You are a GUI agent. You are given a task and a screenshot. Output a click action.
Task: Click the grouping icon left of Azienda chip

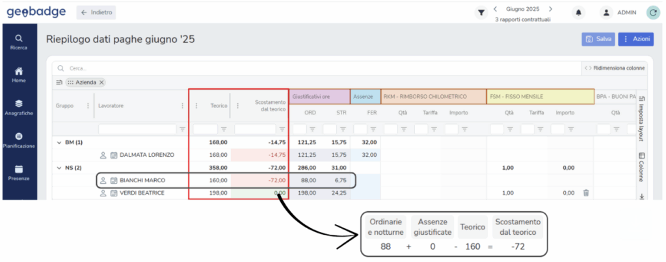[59, 83]
